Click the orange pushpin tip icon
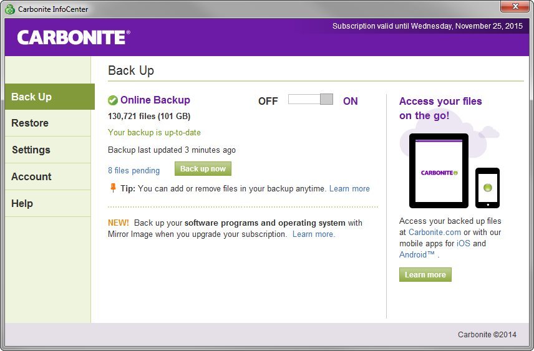534x351 pixels. click(x=113, y=188)
